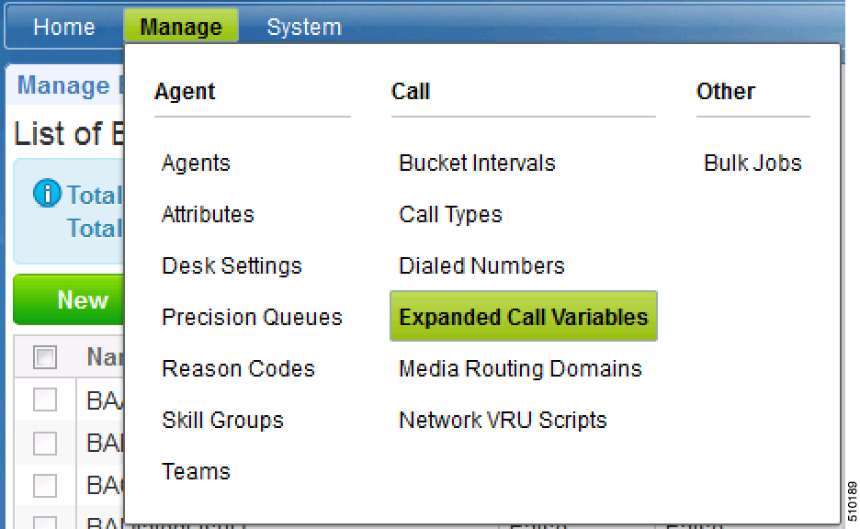Open Bulk Jobs under Other
This screenshot has width=860, height=529.
(x=752, y=163)
